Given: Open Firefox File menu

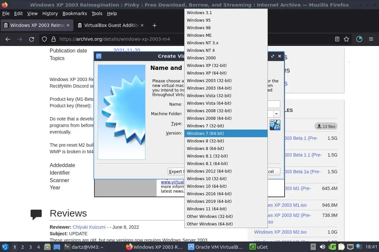Looking at the screenshot, I should pos(6,13).
